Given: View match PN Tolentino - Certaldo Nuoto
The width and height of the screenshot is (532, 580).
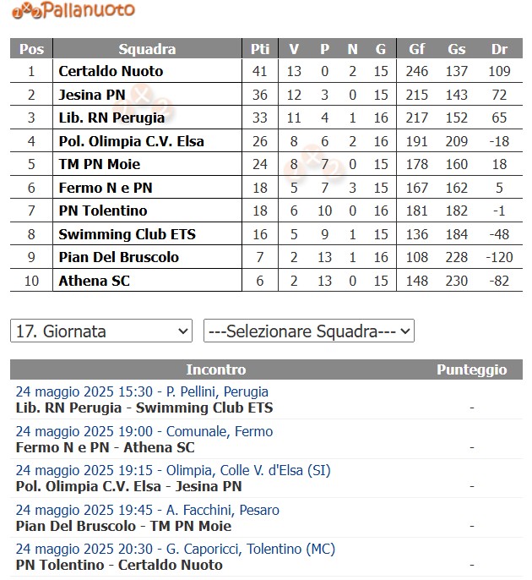Looking at the screenshot, I should click(119, 565).
